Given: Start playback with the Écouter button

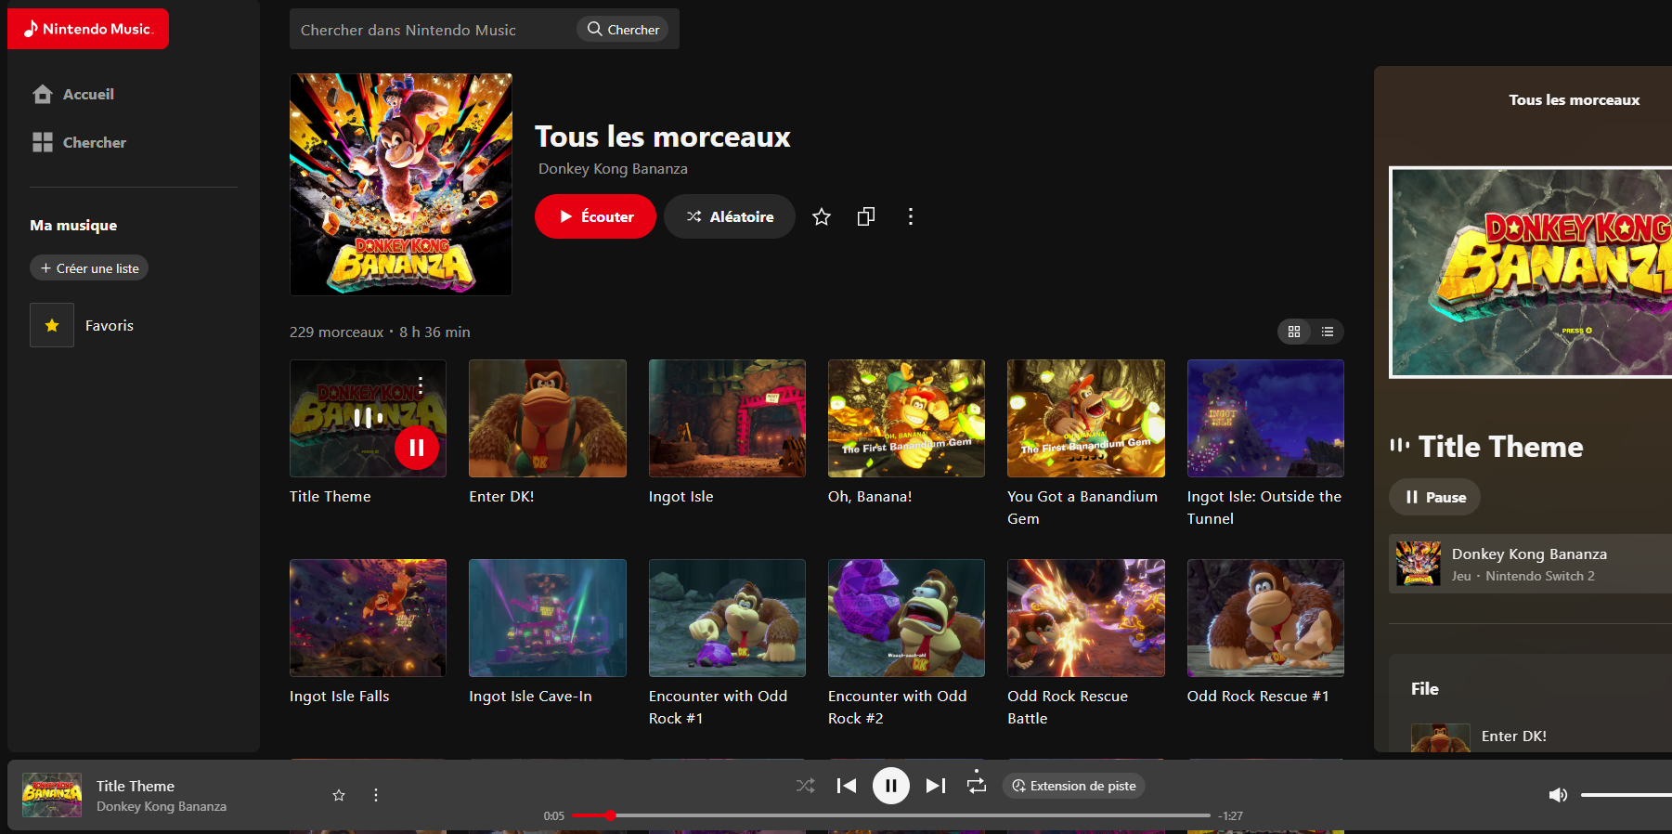Looking at the screenshot, I should click(595, 216).
